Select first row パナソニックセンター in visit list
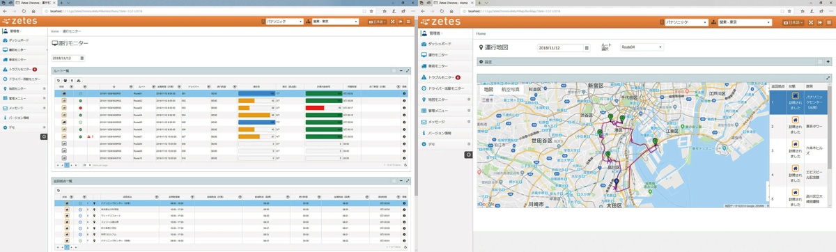This screenshot has width=836, height=252. 231,203
